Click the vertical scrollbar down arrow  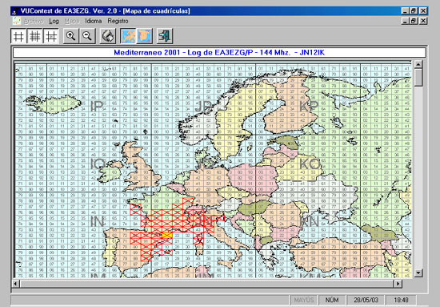pos(418,273)
